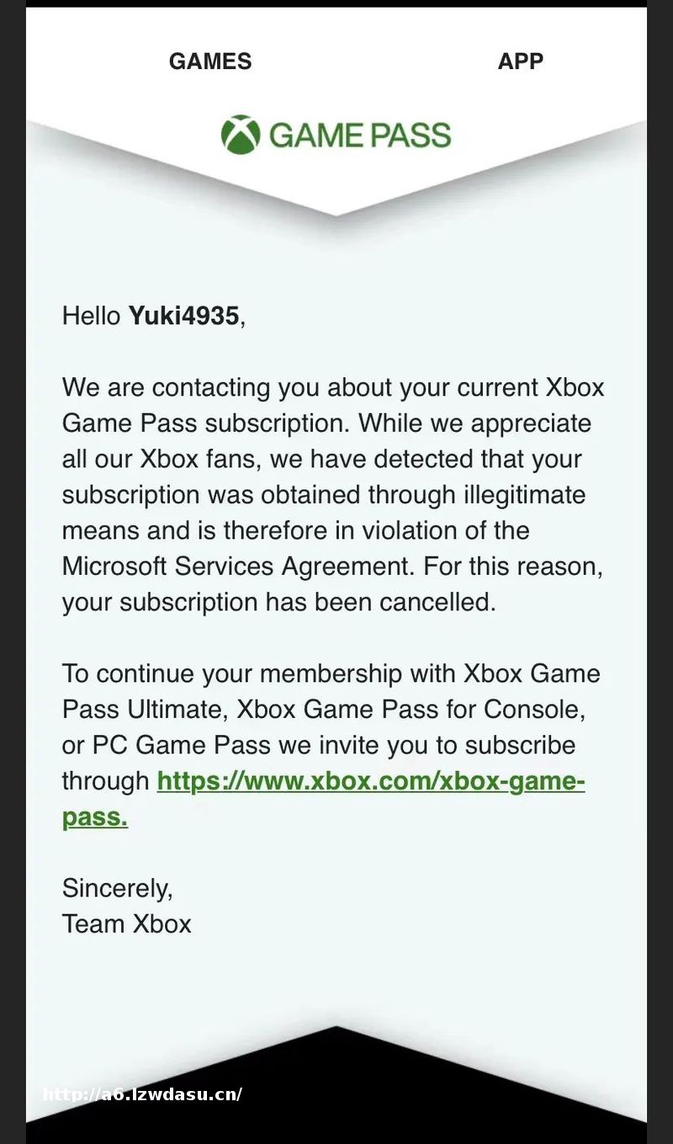This screenshot has width=673, height=1144.
Task: Click the "Hello" greeting word
Action: point(91,316)
